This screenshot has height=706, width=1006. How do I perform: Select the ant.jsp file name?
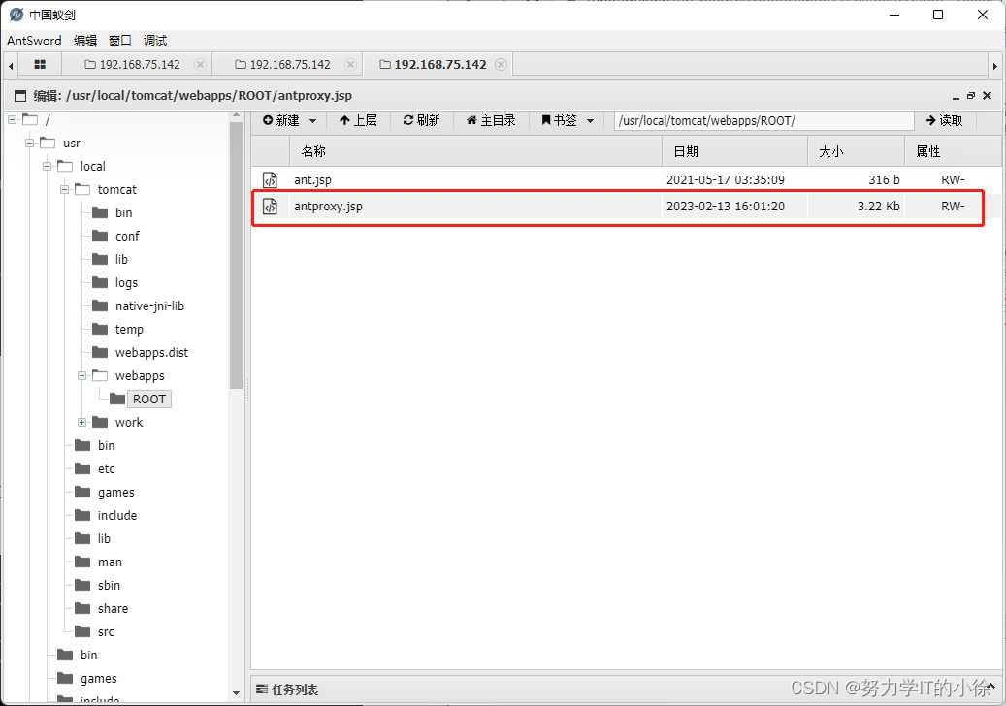(x=312, y=180)
